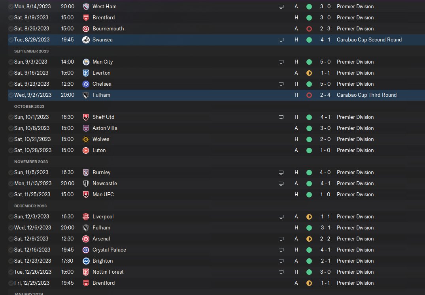Click checkmark beside the 8/14/2023 West Ham fixture
The width and height of the screenshot is (425, 295).
pyautogui.click(x=11, y=7)
